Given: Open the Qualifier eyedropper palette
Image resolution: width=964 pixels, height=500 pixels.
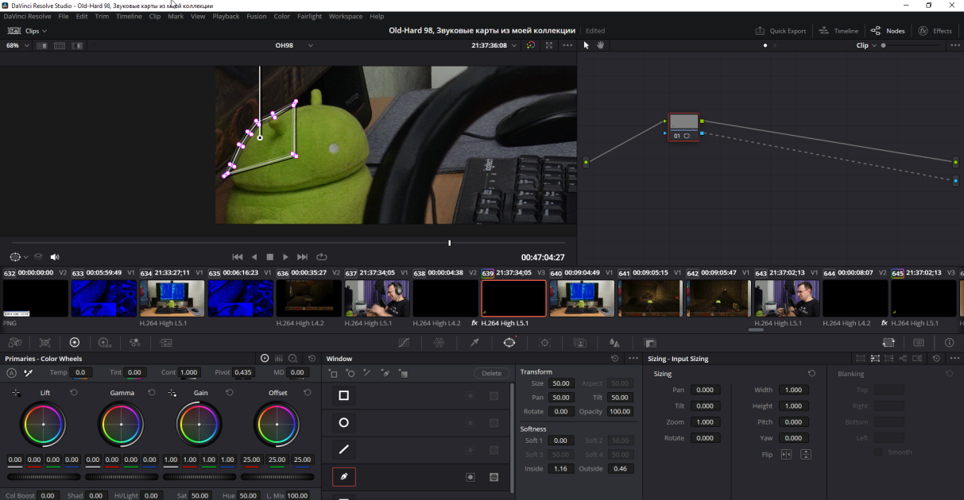Looking at the screenshot, I should click(474, 343).
